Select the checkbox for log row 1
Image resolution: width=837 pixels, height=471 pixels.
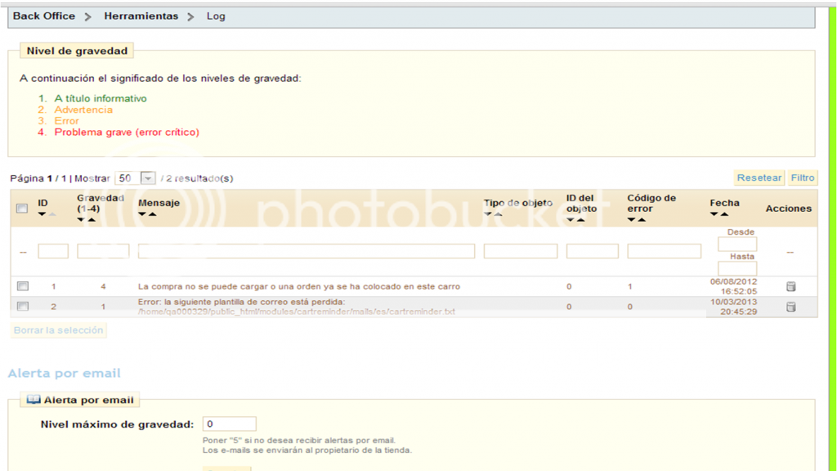pyautogui.click(x=22, y=285)
